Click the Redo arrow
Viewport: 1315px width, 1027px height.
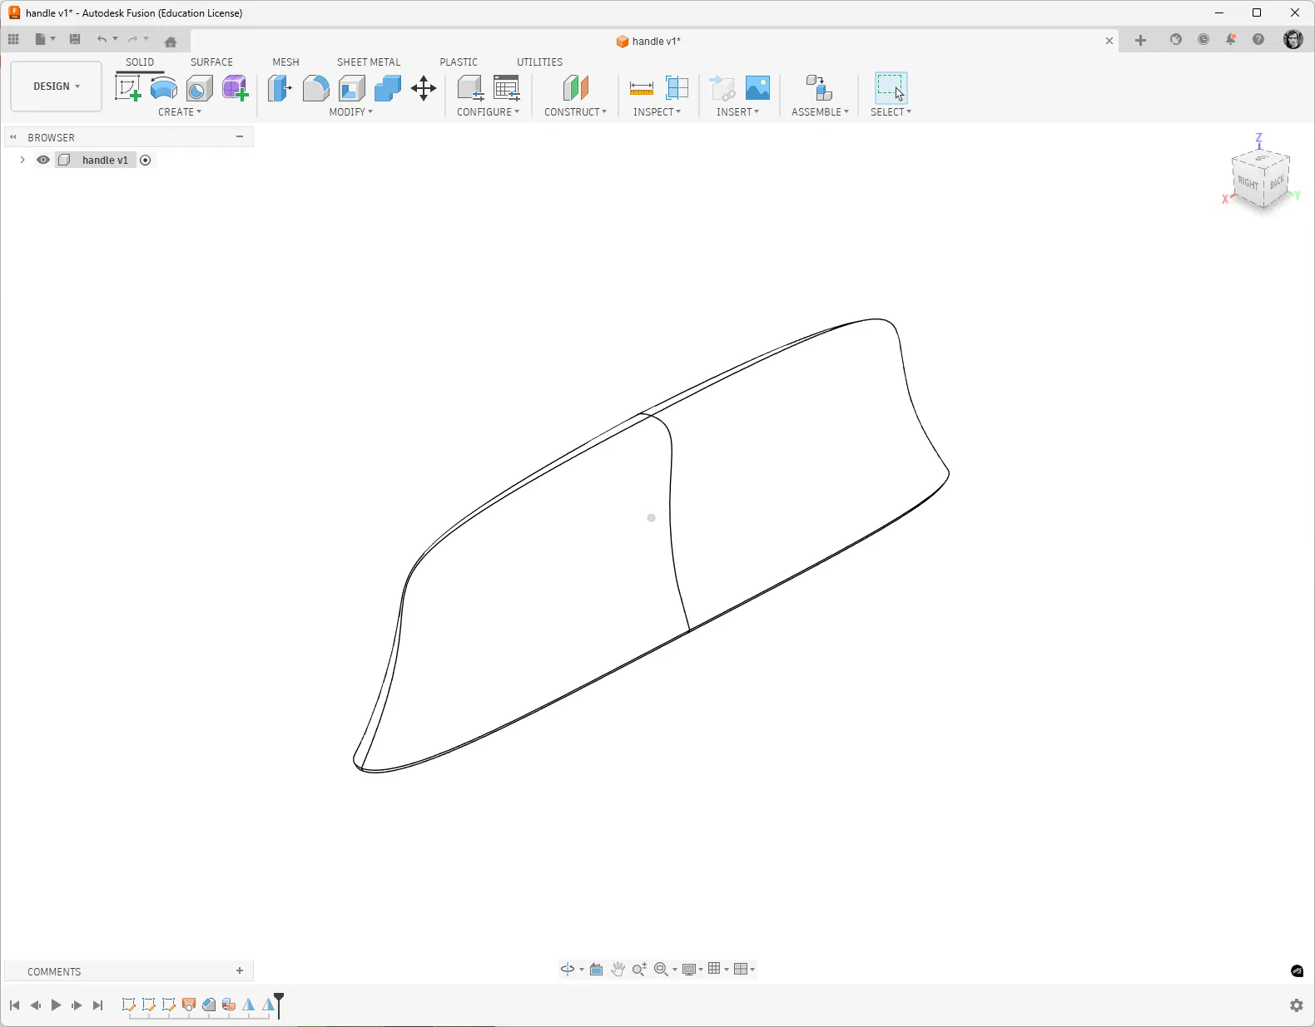pos(132,39)
